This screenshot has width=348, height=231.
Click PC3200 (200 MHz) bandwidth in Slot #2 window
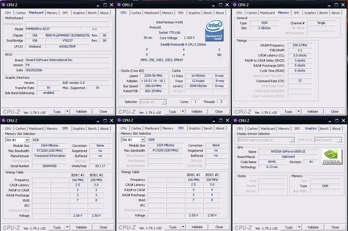(x=166, y=150)
